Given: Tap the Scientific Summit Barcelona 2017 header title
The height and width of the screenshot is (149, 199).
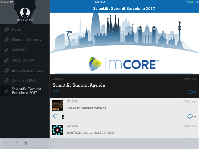Looking at the screenshot, I should pos(124,9).
